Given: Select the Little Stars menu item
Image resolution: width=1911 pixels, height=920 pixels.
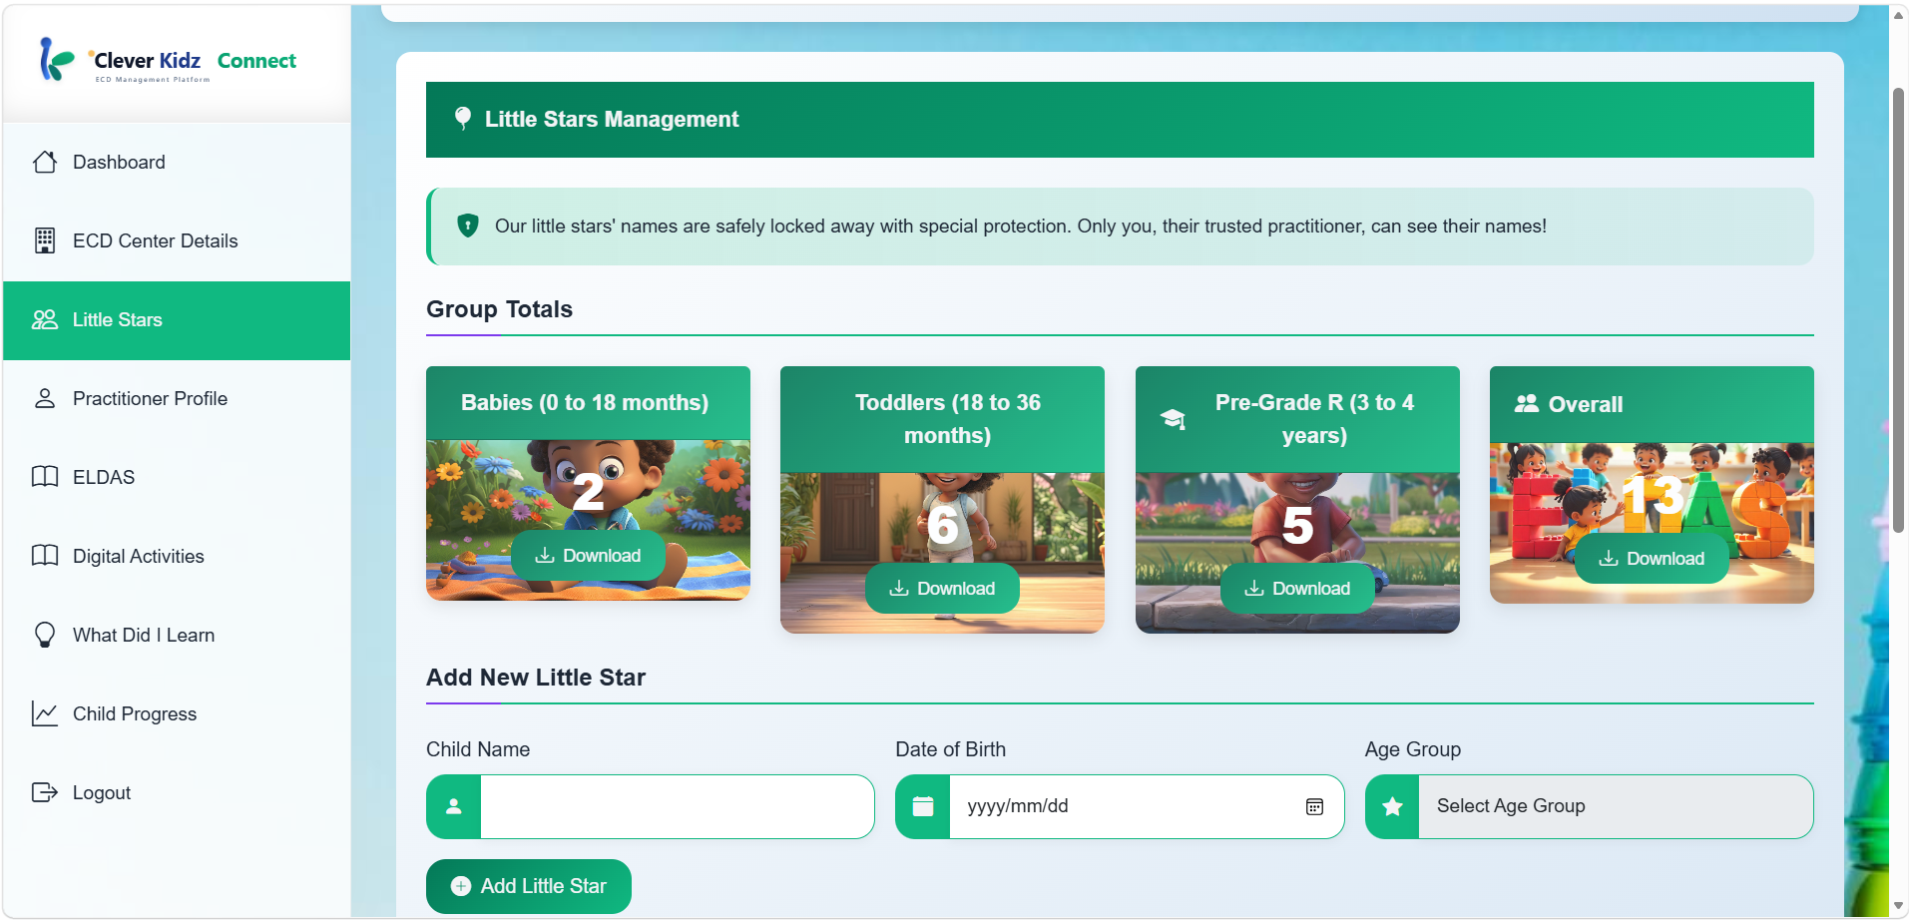Looking at the screenshot, I should coord(177,320).
